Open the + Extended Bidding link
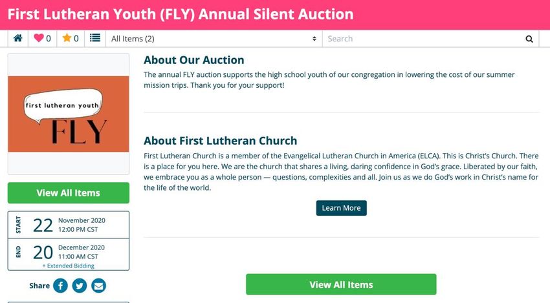550x303 pixels. pos(69,266)
